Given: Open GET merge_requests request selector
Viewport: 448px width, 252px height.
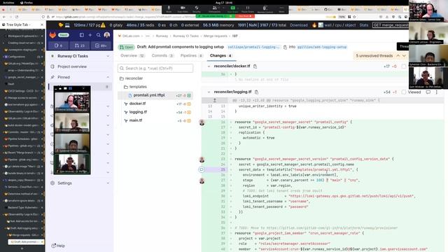Looking at the screenshot, I should pos(391,25).
